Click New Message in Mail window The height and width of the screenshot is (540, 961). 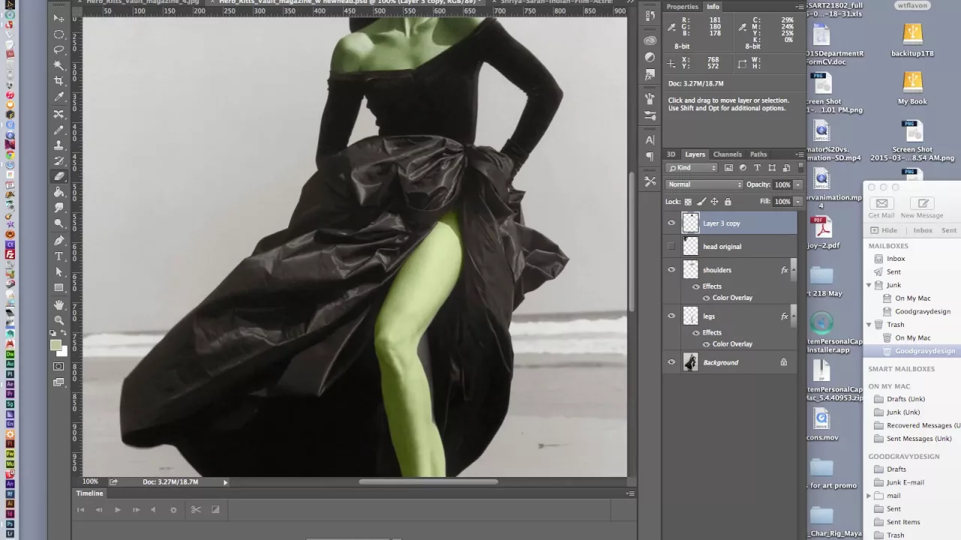[x=922, y=208]
